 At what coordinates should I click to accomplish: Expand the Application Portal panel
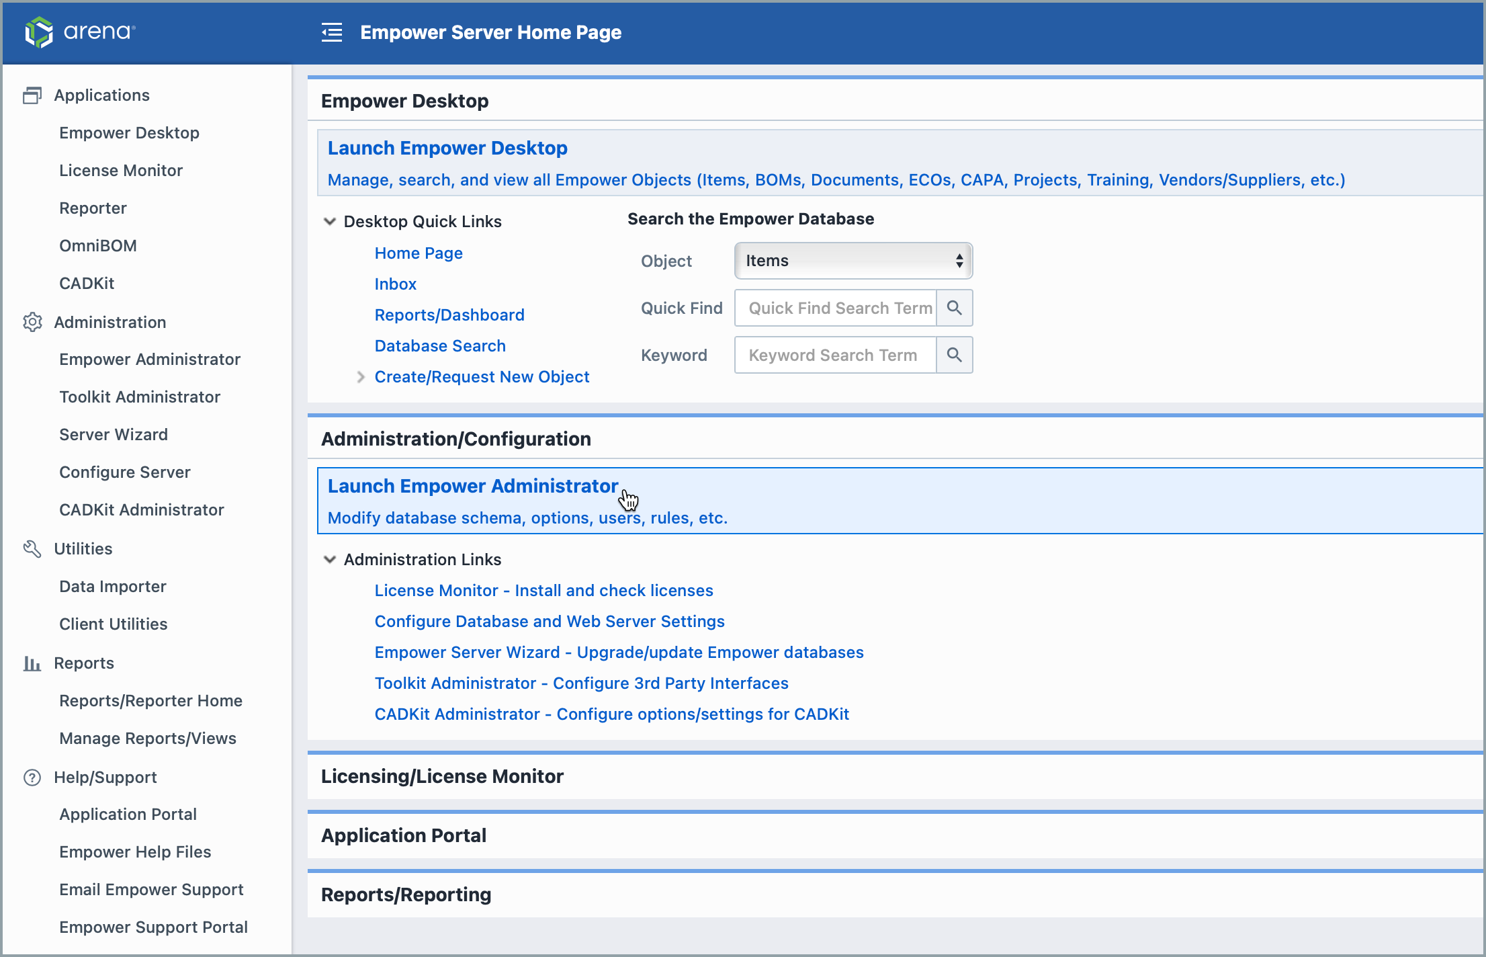(895, 835)
